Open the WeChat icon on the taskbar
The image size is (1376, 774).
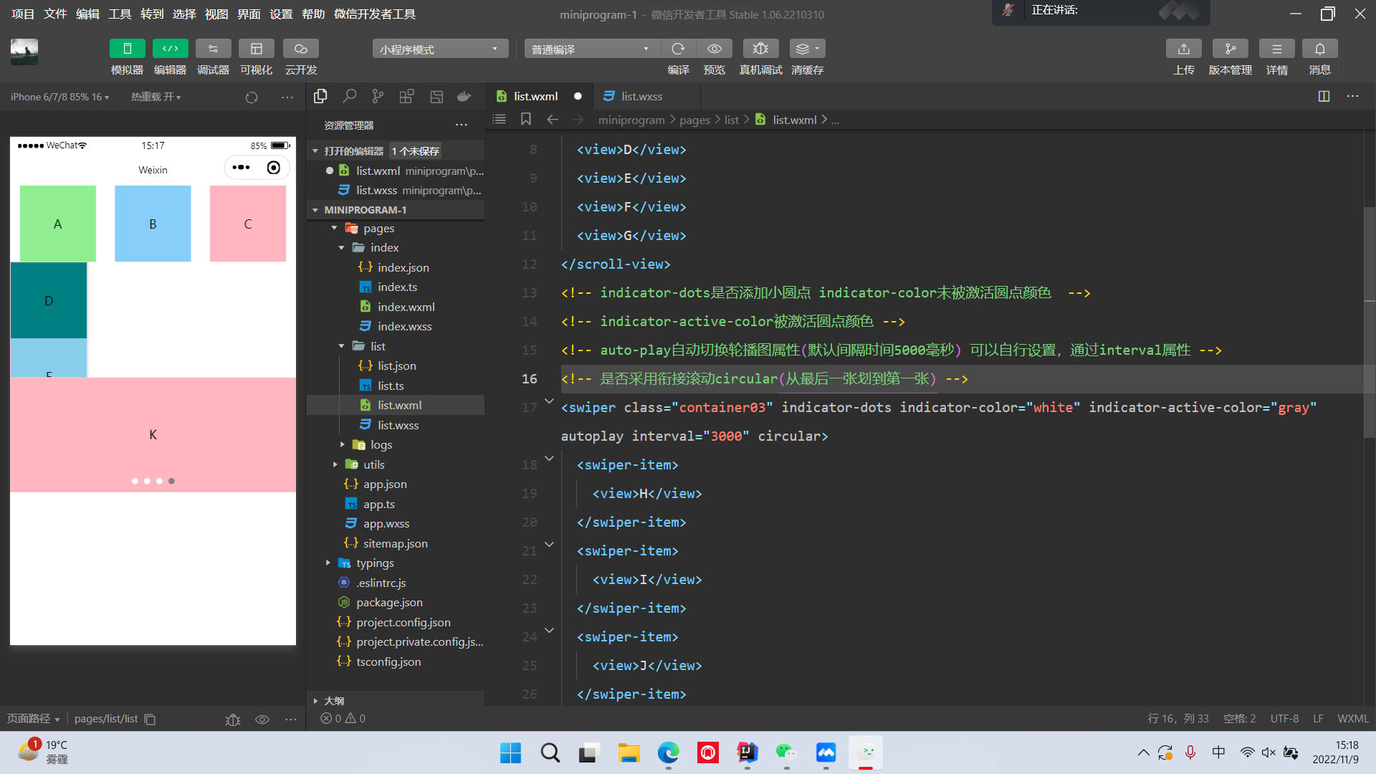[x=786, y=752]
